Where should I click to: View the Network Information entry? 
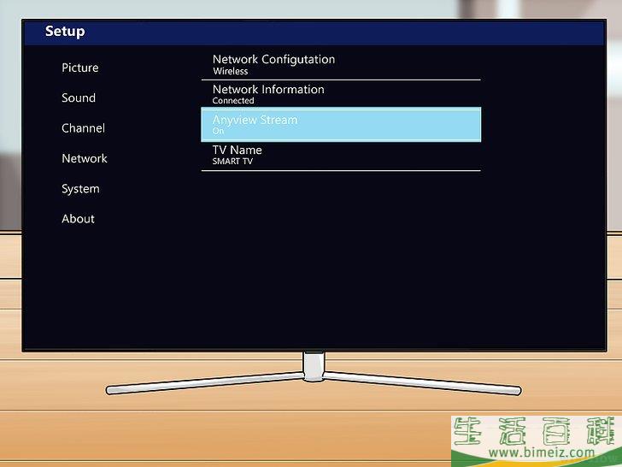268,89
